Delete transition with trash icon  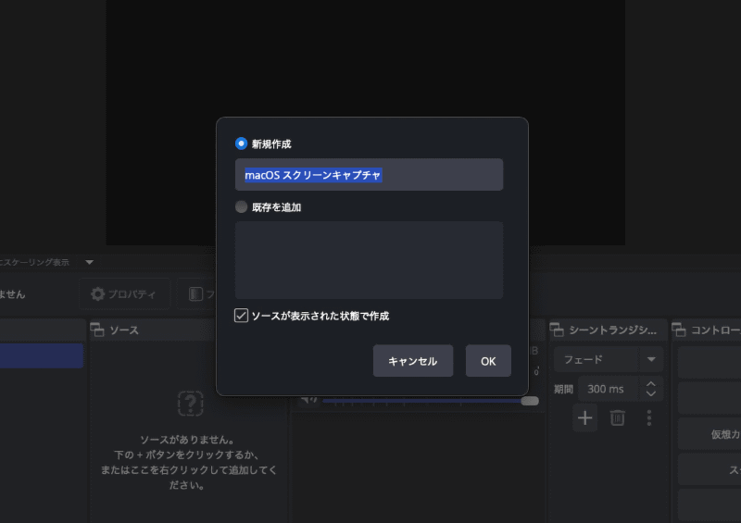pos(617,417)
